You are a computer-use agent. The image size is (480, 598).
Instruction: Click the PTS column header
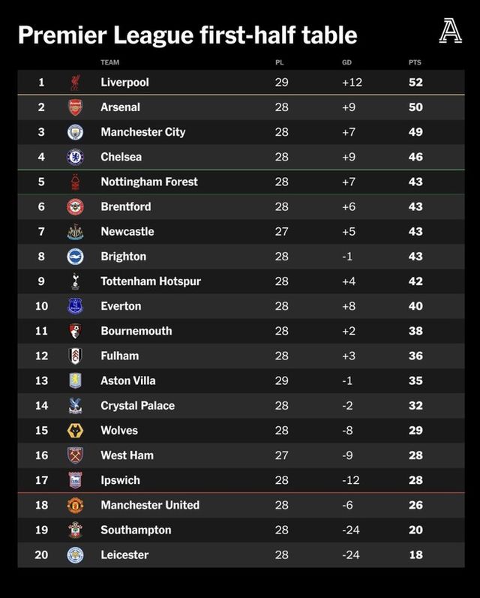415,62
